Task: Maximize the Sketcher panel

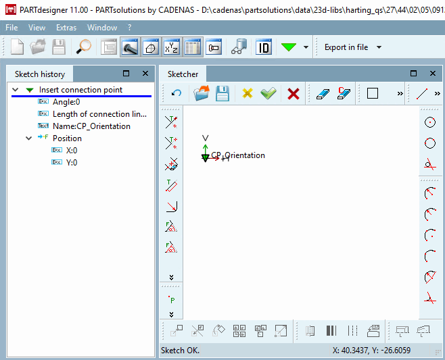Action: 413,74
